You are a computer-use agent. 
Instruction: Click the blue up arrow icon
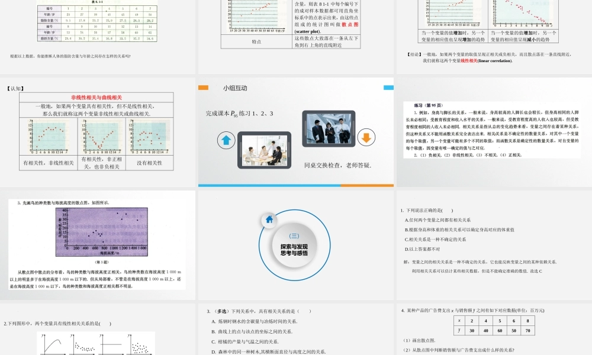click(x=226, y=139)
